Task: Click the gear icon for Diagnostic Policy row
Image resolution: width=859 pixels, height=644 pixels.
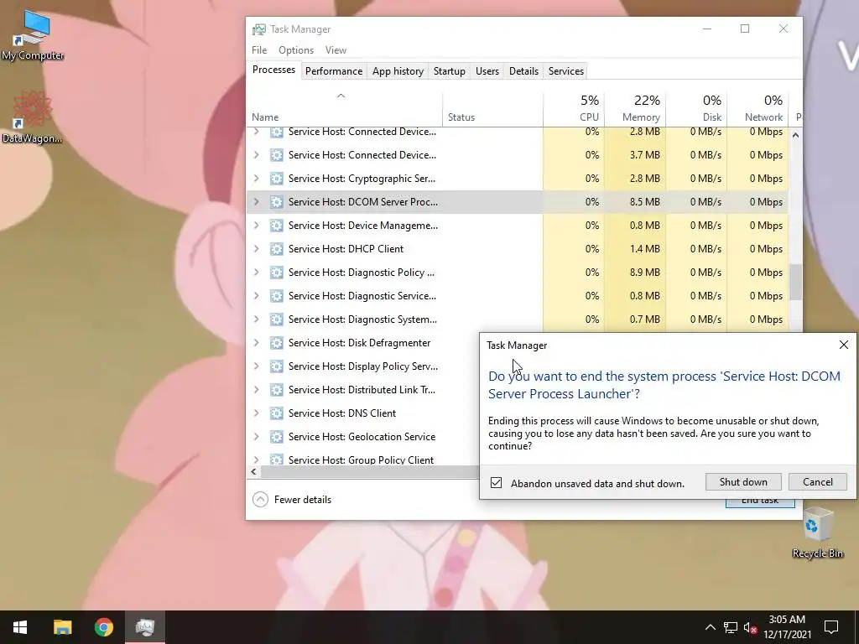Action: tap(277, 273)
